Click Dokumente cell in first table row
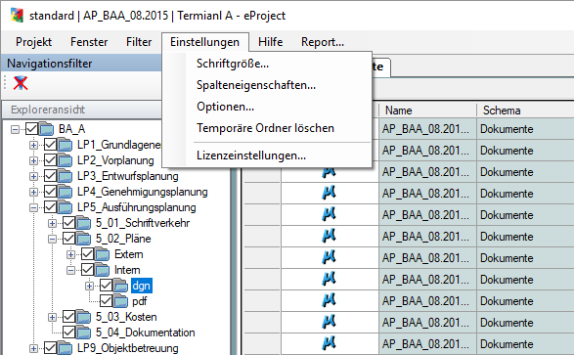The width and height of the screenshot is (574, 355). pyautogui.click(x=526, y=129)
